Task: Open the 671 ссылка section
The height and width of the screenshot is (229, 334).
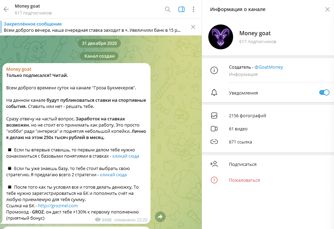Action: pyautogui.click(x=240, y=142)
